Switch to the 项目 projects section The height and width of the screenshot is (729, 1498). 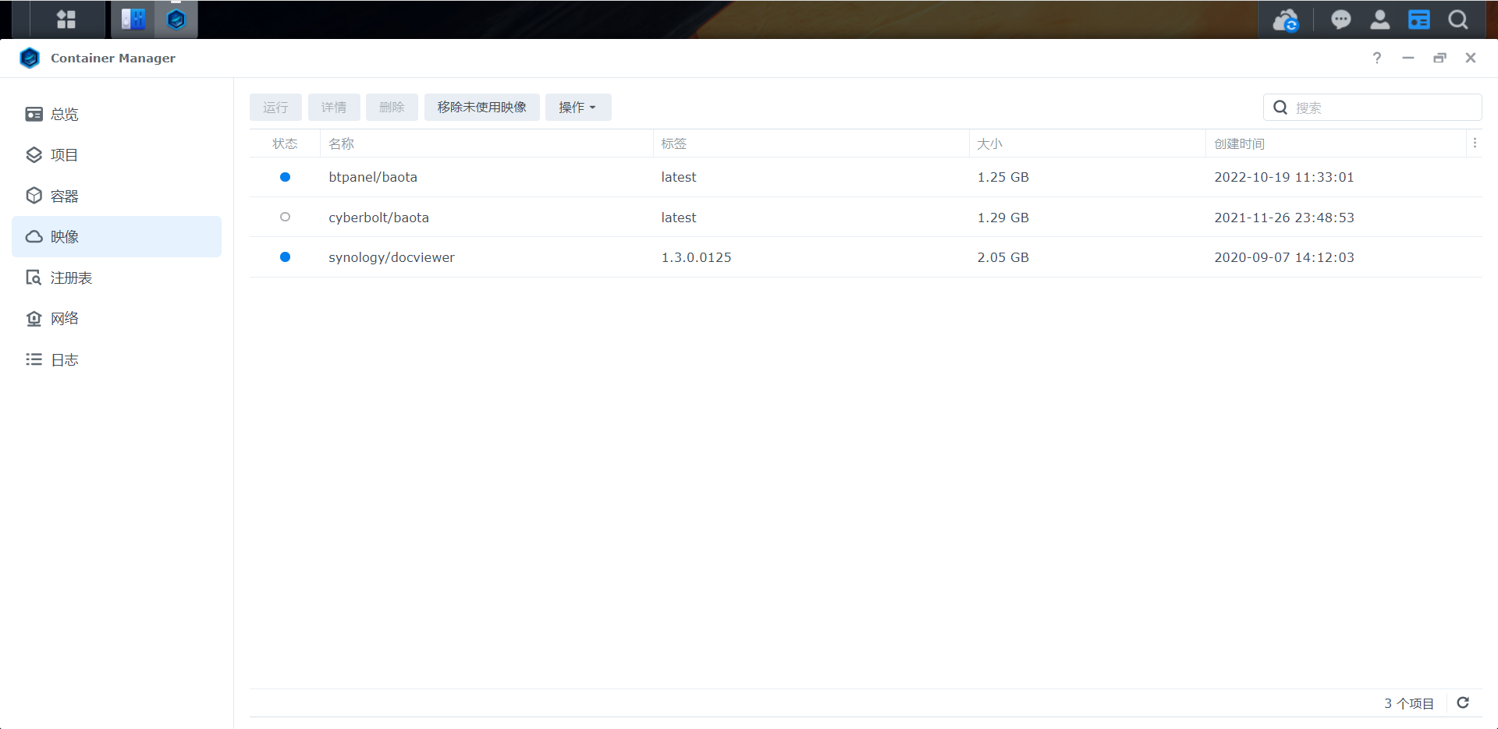coord(64,154)
